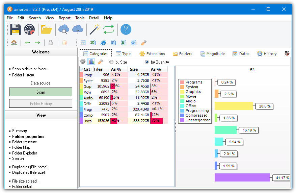Image resolution: width=296 pixels, height=193 pixels.
Task: Navigate back with the green left arrow
Action: 27,43
